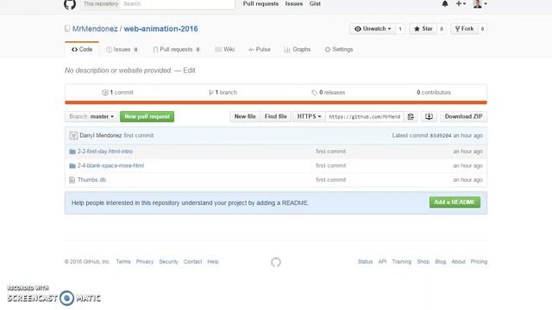Screen dimensions: 552x310
Task: Open the user avatar menu
Action: tap(480, 3)
